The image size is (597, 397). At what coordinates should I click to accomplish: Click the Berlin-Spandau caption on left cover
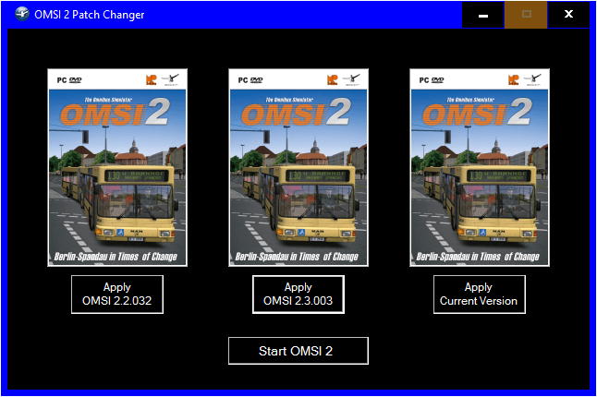click(117, 256)
